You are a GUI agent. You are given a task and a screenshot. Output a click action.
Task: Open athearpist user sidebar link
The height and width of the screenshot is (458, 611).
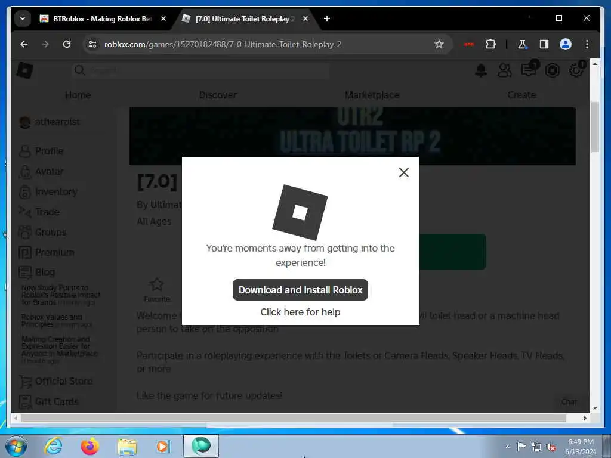(x=50, y=122)
